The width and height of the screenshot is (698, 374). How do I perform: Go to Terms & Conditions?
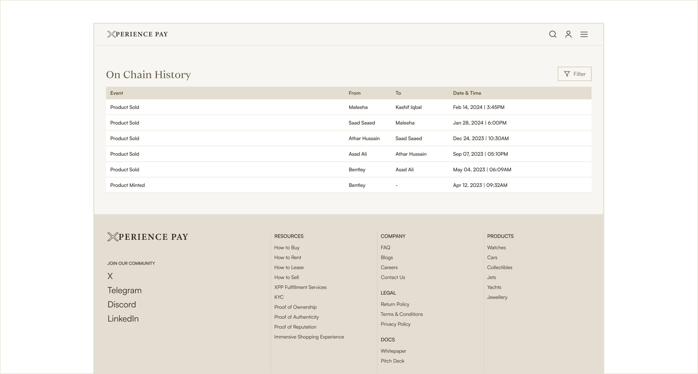pyautogui.click(x=402, y=314)
